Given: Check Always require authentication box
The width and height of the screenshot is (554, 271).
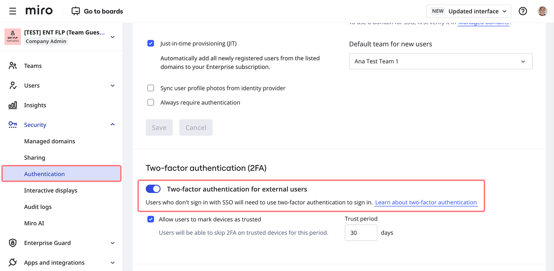Looking at the screenshot, I should point(151,102).
